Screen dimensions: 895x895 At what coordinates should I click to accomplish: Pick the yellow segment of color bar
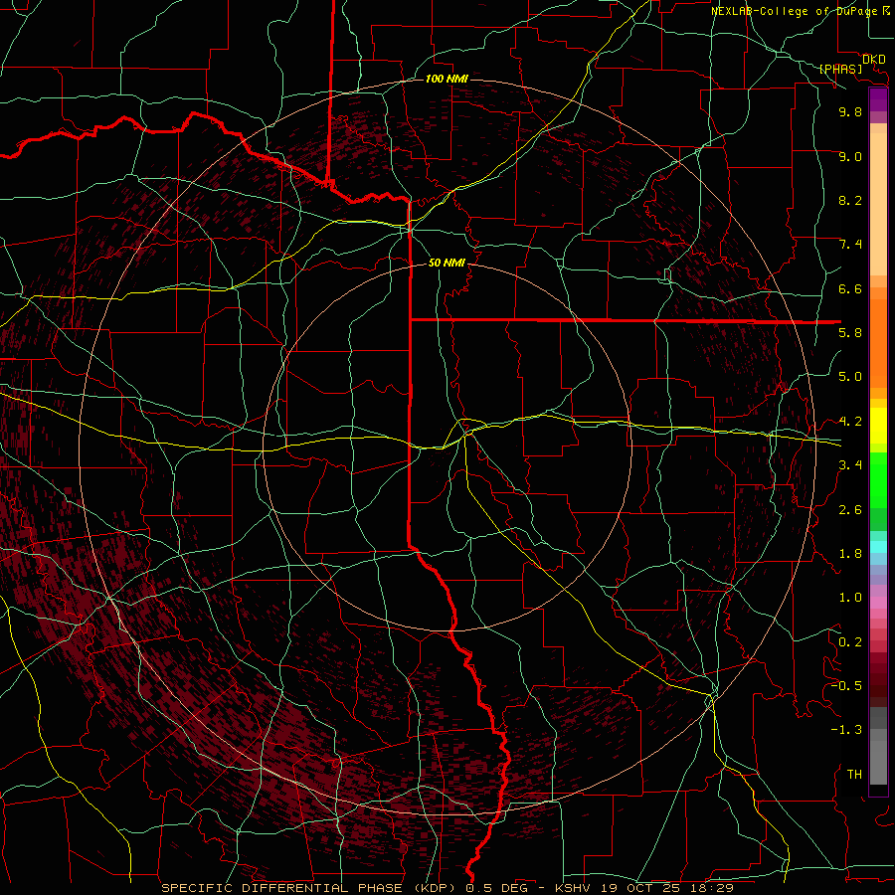(x=878, y=426)
